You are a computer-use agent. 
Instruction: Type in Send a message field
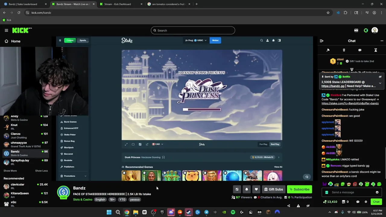(351, 192)
